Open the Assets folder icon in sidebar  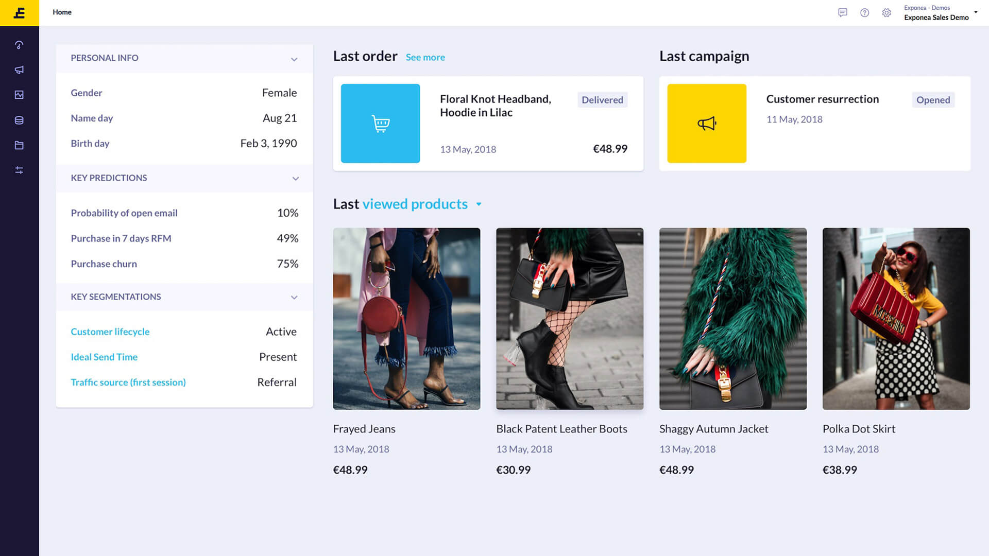tap(20, 145)
